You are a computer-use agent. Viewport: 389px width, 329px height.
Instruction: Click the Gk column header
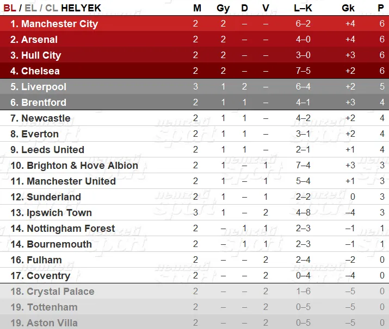[348, 8]
